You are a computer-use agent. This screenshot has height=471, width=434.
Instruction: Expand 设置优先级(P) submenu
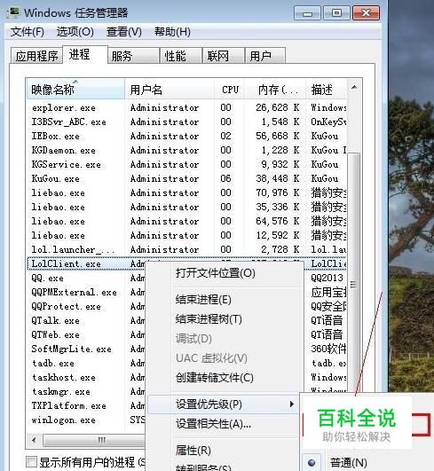point(223,404)
